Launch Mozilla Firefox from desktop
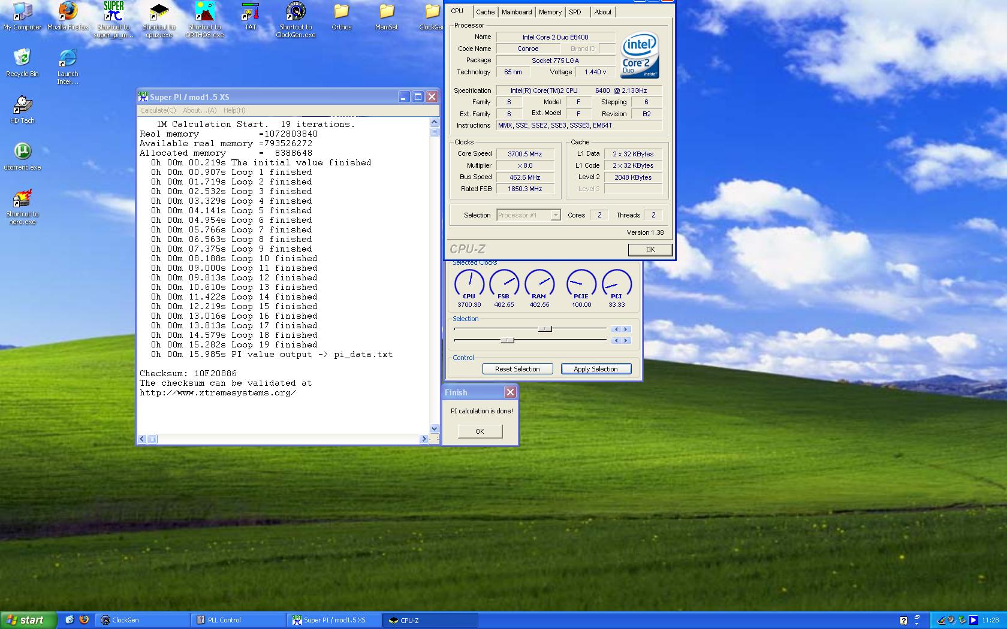This screenshot has width=1007, height=629. tap(68, 17)
